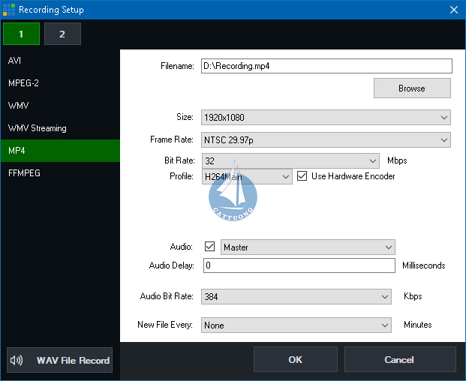466x381 pixels.
Task: Pick the FFMPEG format
Action: pos(60,173)
